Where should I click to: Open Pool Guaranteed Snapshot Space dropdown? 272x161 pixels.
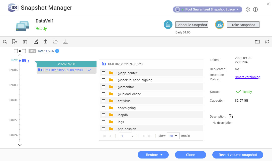(x=207, y=9)
